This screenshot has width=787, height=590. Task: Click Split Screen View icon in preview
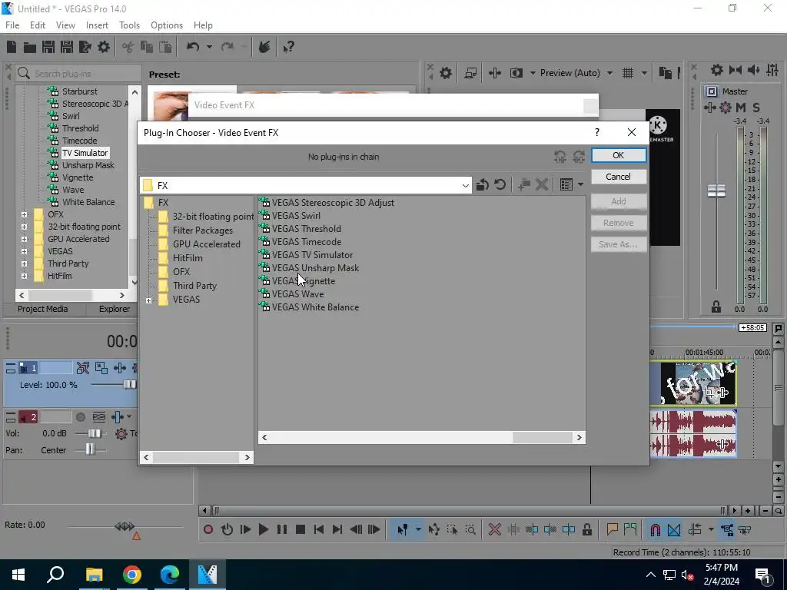click(516, 73)
